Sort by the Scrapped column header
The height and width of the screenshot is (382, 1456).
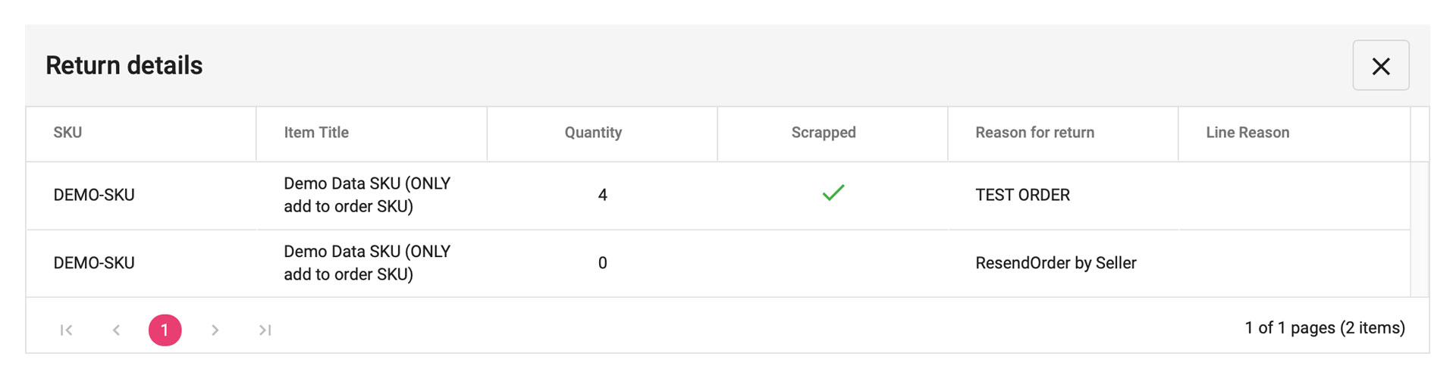[824, 133]
